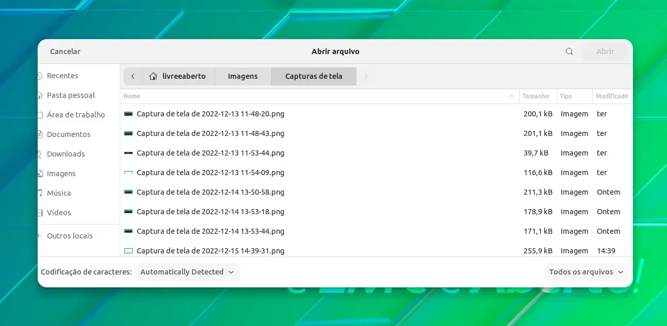Sort by the Modificado column header
Screen dimensions: 667x326
[x=612, y=96]
